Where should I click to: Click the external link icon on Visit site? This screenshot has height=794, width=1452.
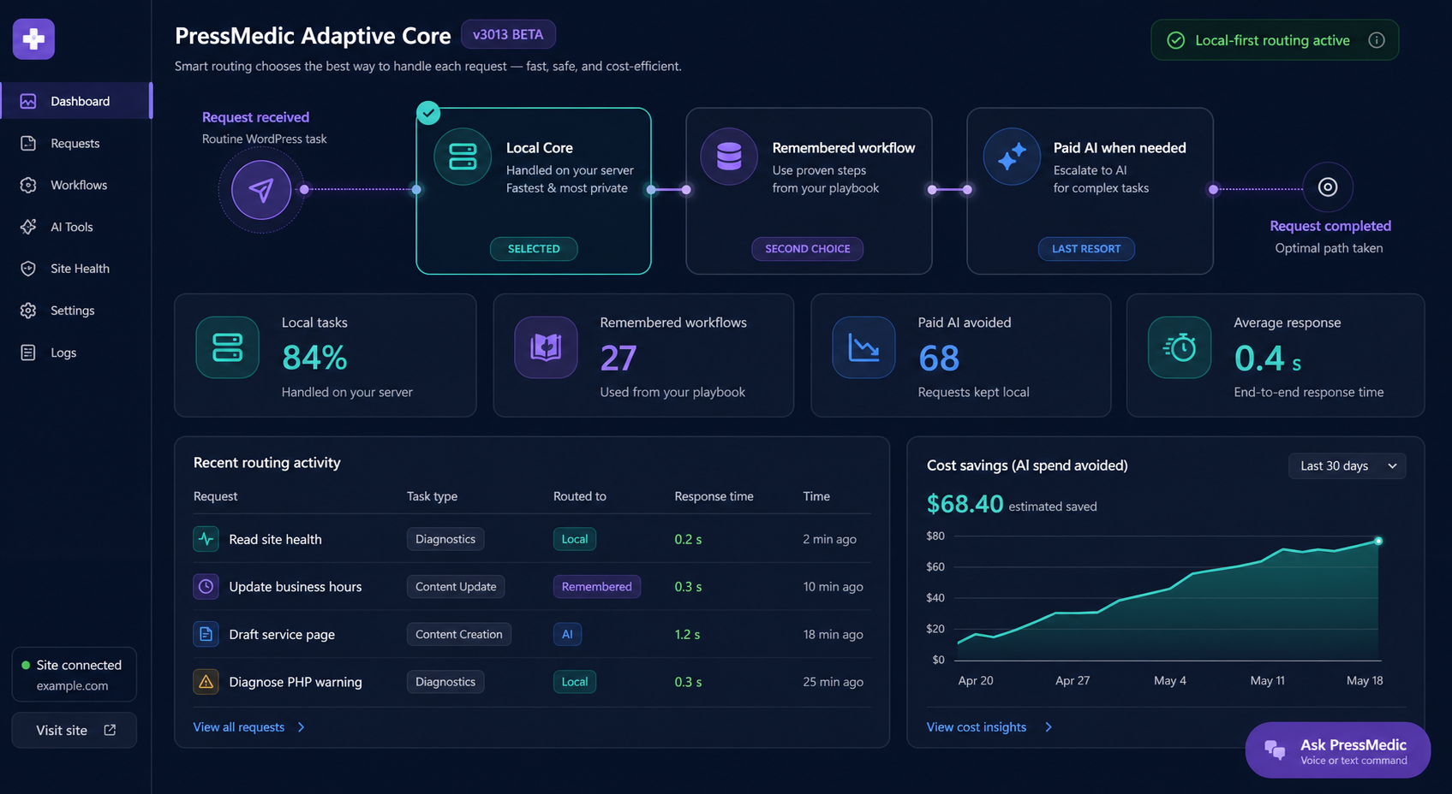pyautogui.click(x=110, y=730)
